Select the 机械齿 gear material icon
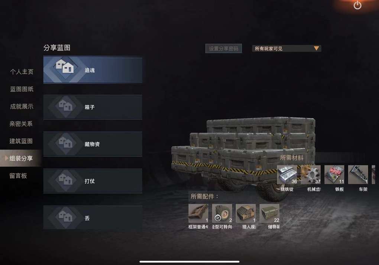The height and width of the screenshot is (265, 379). click(311, 175)
